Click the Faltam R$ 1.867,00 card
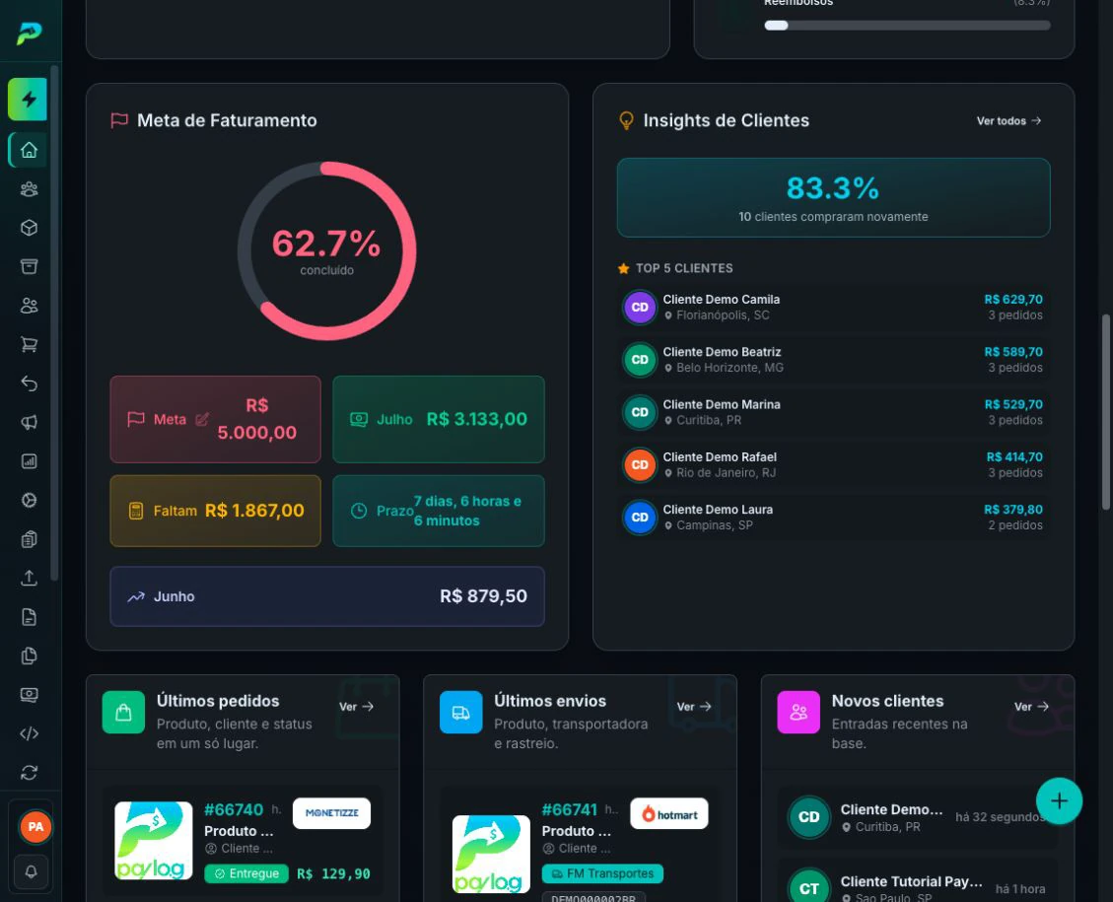The width and height of the screenshot is (1113, 902). tap(215, 511)
